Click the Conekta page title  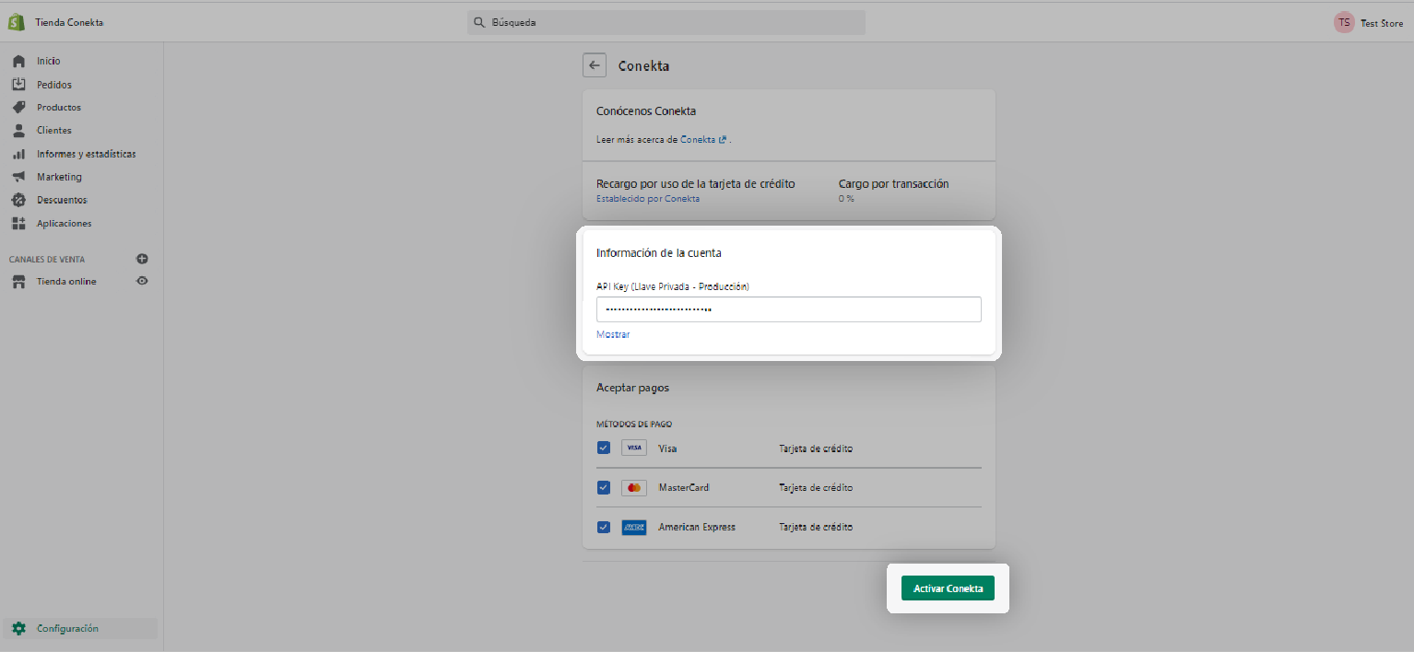[643, 66]
